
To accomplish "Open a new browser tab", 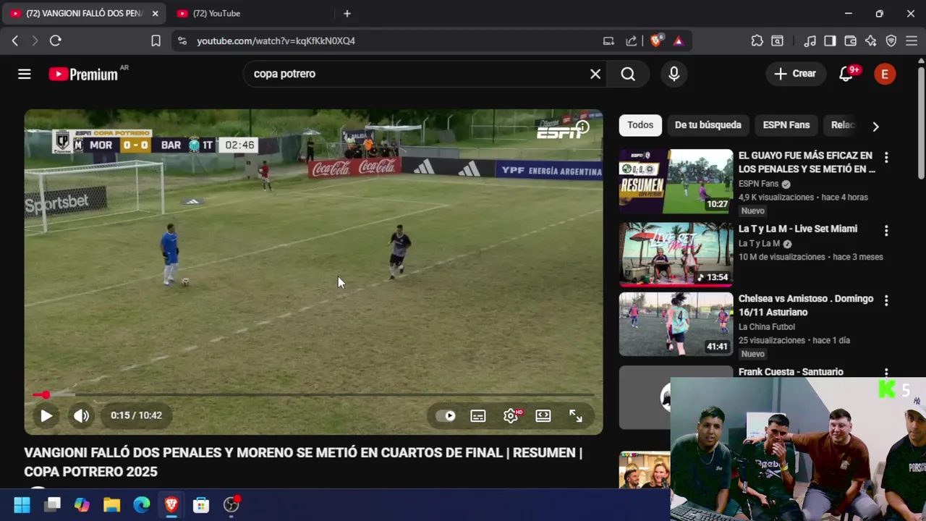I will coord(347,14).
